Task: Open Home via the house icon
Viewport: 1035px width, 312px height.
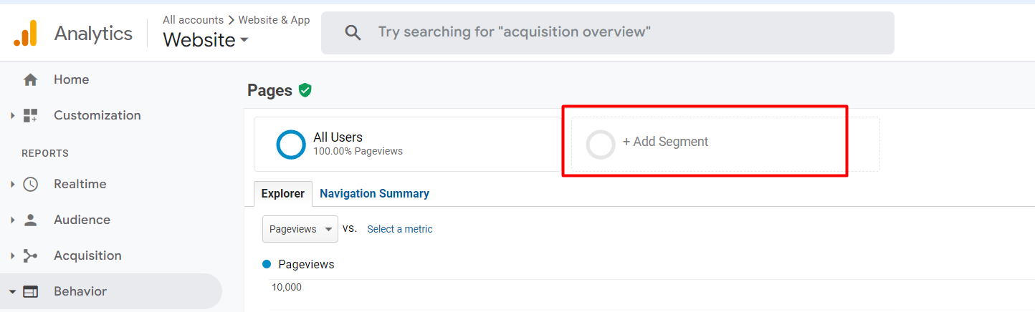Action: point(30,79)
